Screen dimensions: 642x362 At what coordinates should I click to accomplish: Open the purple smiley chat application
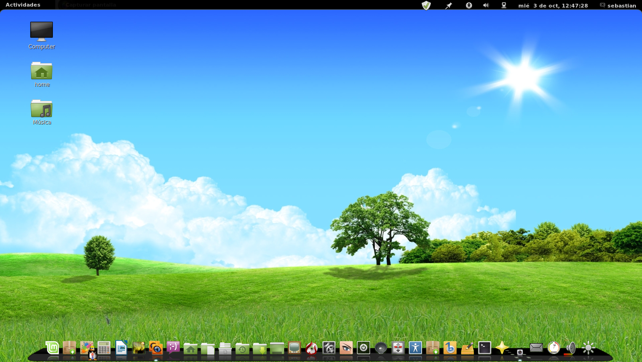pyautogui.click(x=173, y=348)
